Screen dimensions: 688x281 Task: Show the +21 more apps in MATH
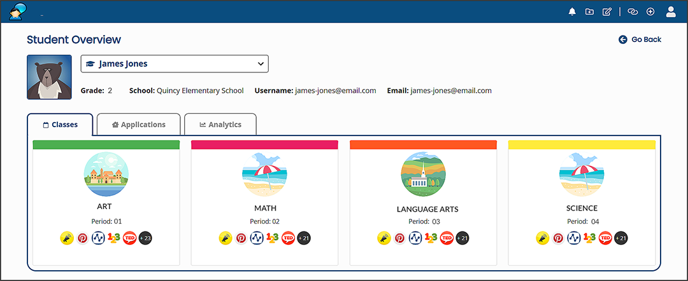click(x=304, y=238)
